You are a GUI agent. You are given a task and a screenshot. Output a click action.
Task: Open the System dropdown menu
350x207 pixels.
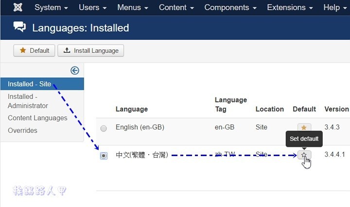51,7
